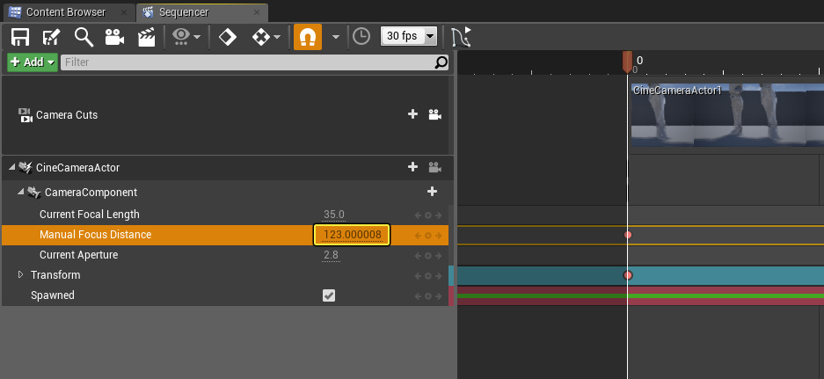Image resolution: width=824 pixels, height=379 pixels.
Task: Open the 30 fps frame rate dropdown
Action: (x=409, y=36)
